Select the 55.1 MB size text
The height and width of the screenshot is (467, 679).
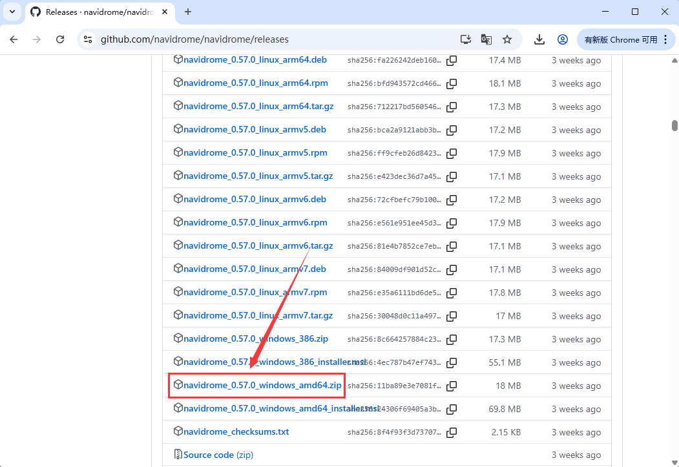tap(505, 363)
